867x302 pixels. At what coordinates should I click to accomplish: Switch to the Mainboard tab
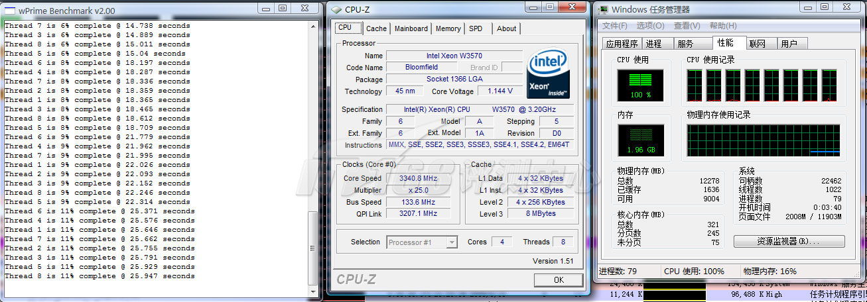tap(411, 28)
